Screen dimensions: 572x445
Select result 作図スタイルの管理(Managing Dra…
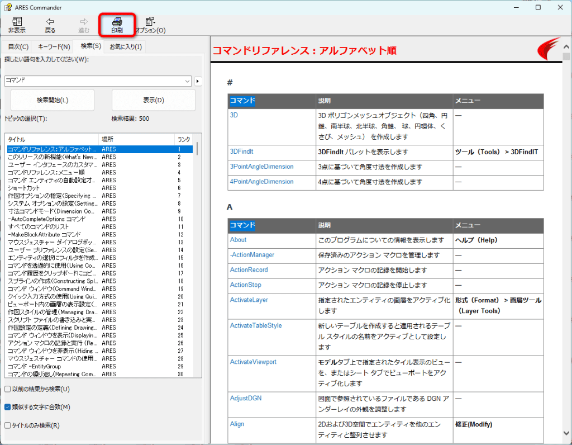click(x=99, y=312)
